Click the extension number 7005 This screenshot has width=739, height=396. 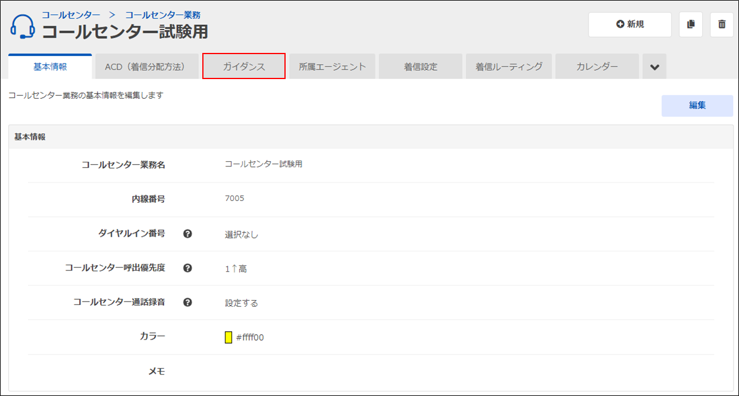pos(234,199)
